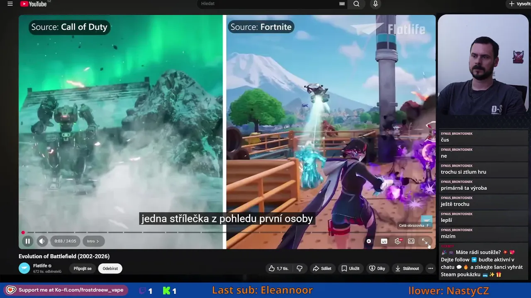This screenshot has height=298, width=531.
Task: Expand the Intro chapter chevron
Action: coord(93,241)
